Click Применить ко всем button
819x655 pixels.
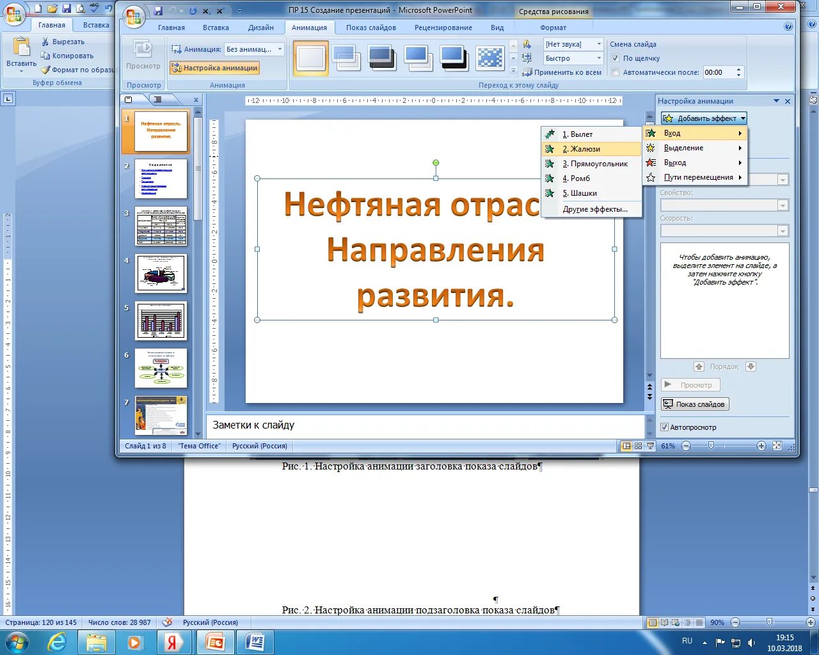562,72
